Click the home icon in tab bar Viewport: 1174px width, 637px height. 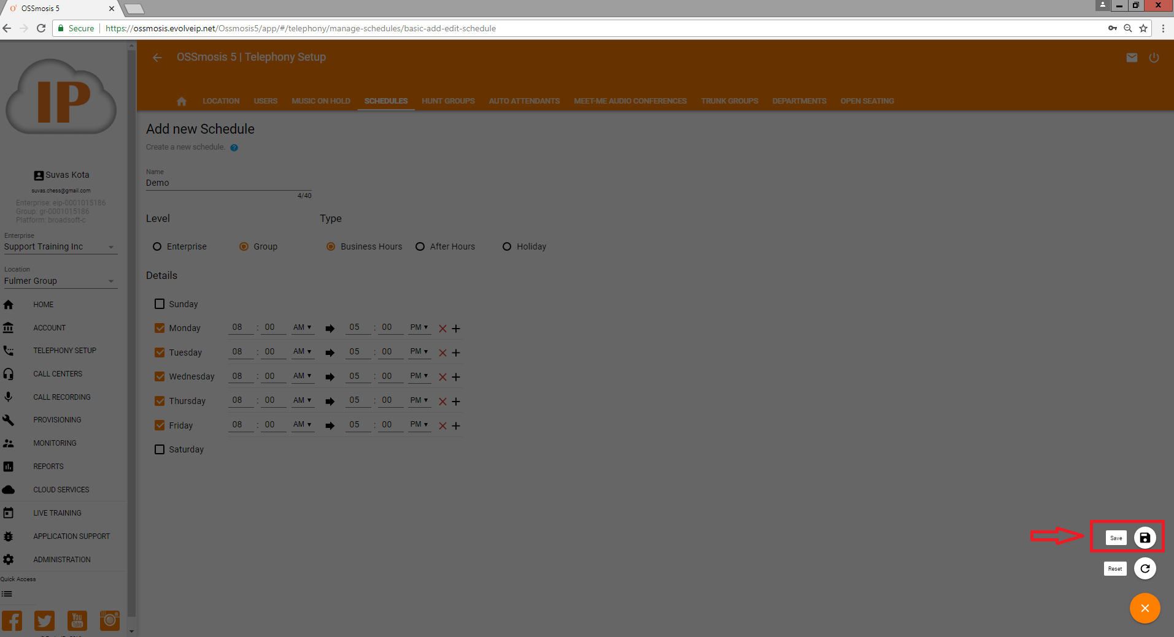point(182,101)
